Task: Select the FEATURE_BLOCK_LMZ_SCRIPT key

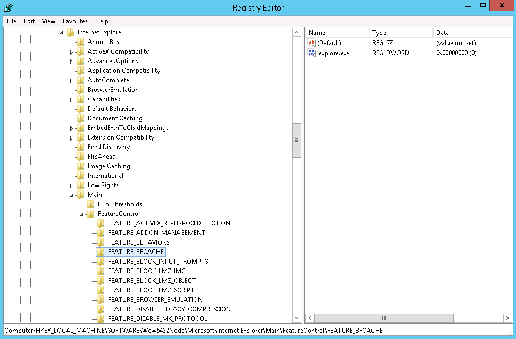Action: [x=151, y=290]
